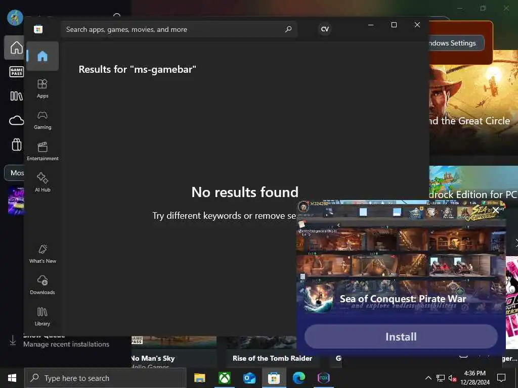Open the Microsoft Store Home tab

(x=42, y=56)
